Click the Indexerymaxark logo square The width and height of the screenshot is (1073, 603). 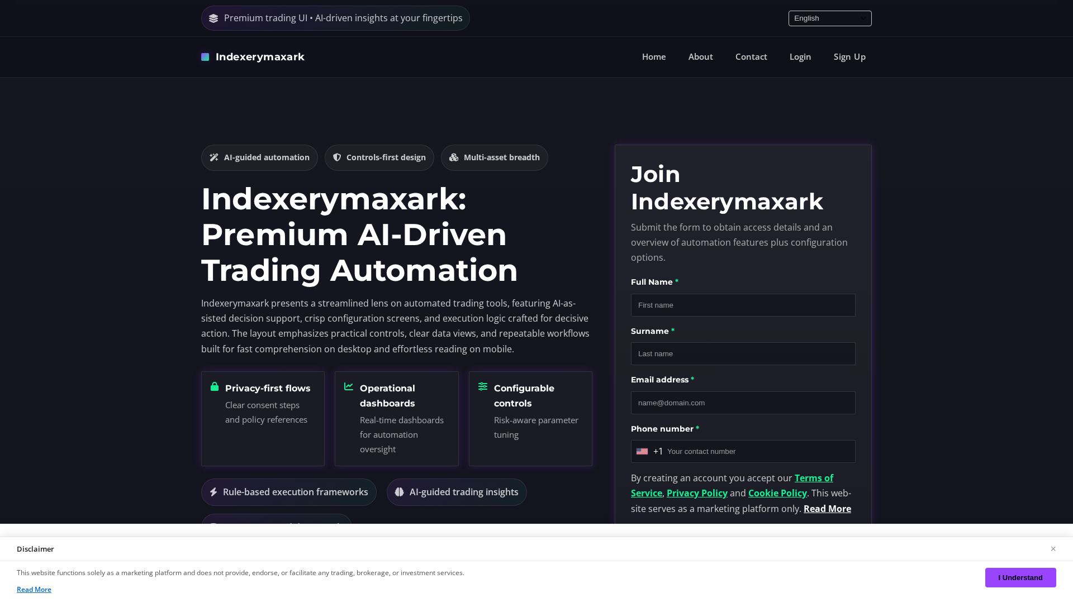click(x=205, y=57)
